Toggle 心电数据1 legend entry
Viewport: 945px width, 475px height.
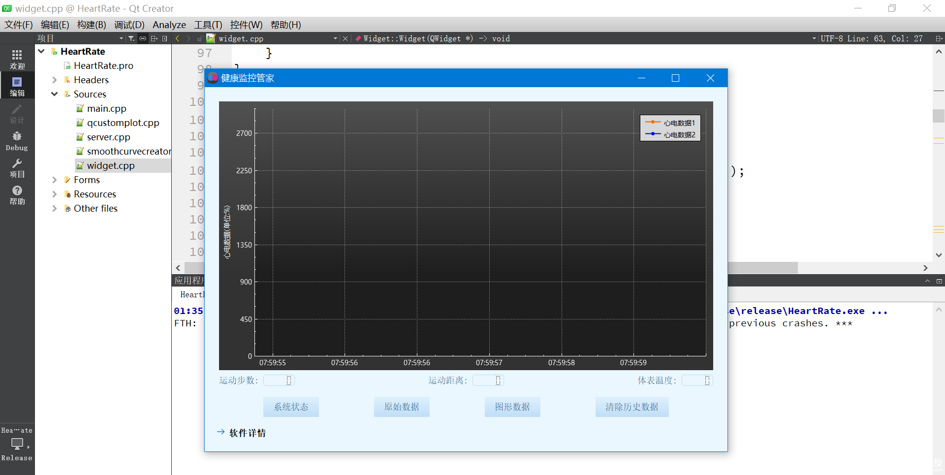pos(670,123)
